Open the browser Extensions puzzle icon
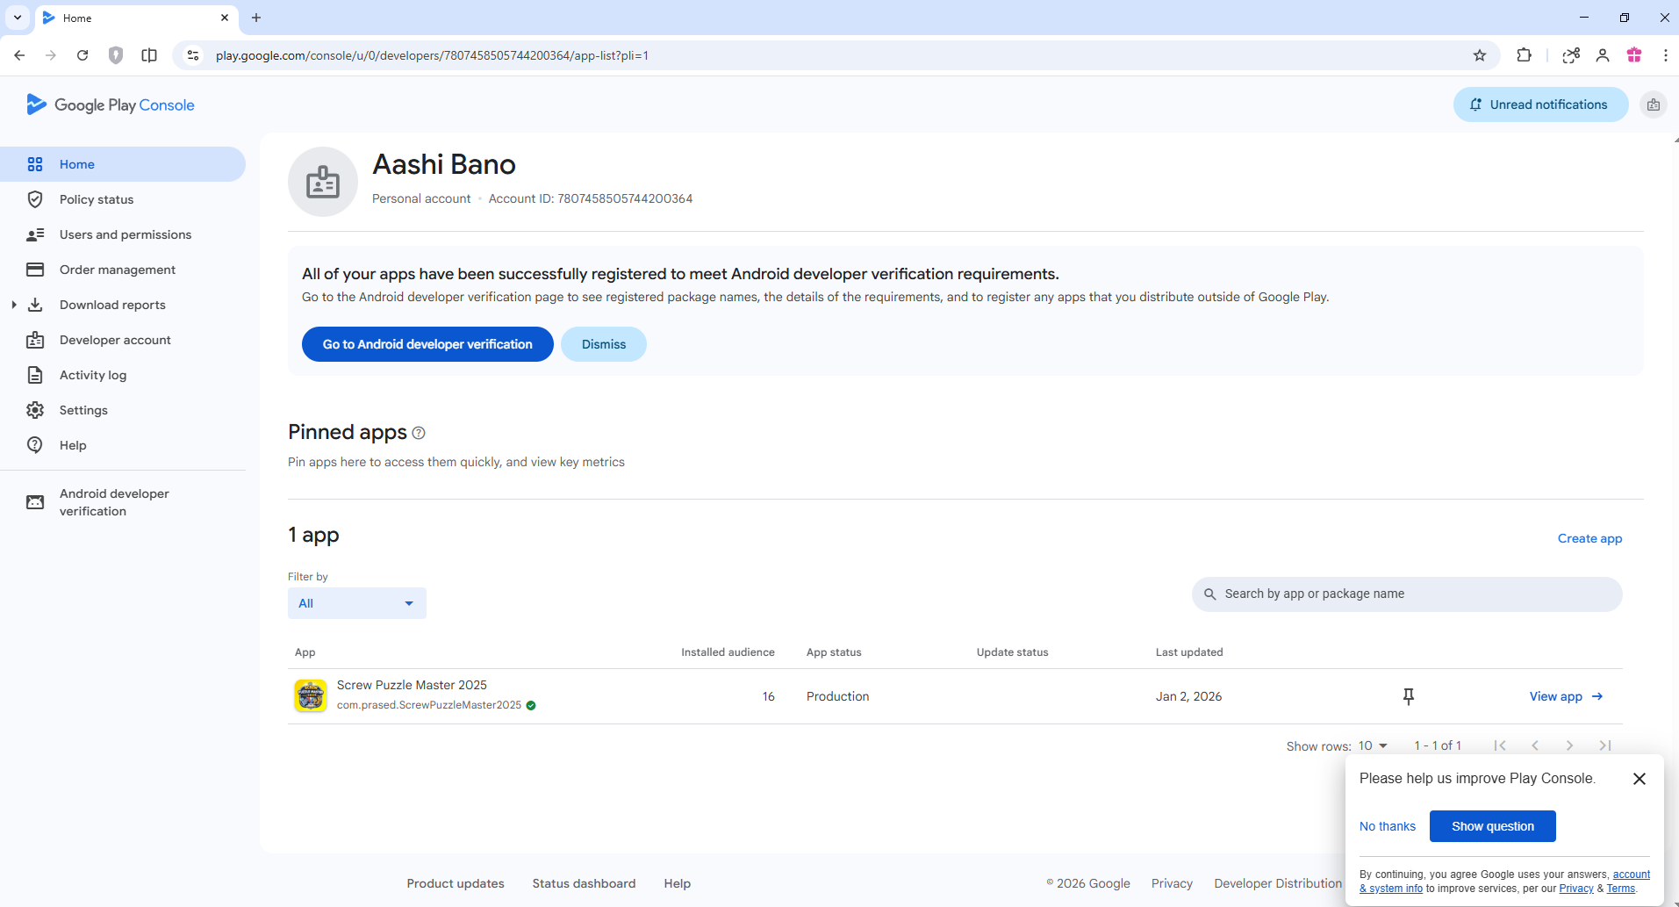Image resolution: width=1679 pixels, height=907 pixels. pos(1524,55)
